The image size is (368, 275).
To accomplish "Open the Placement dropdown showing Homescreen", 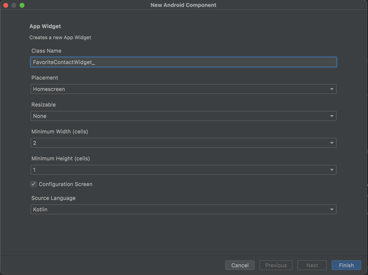I will click(183, 89).
